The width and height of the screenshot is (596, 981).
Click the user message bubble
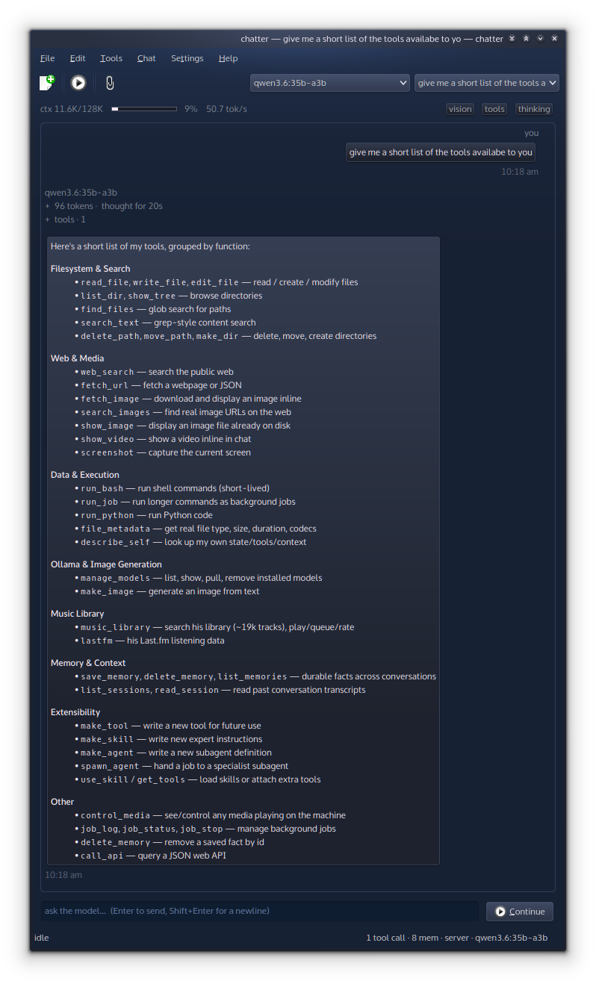[441, 152]
